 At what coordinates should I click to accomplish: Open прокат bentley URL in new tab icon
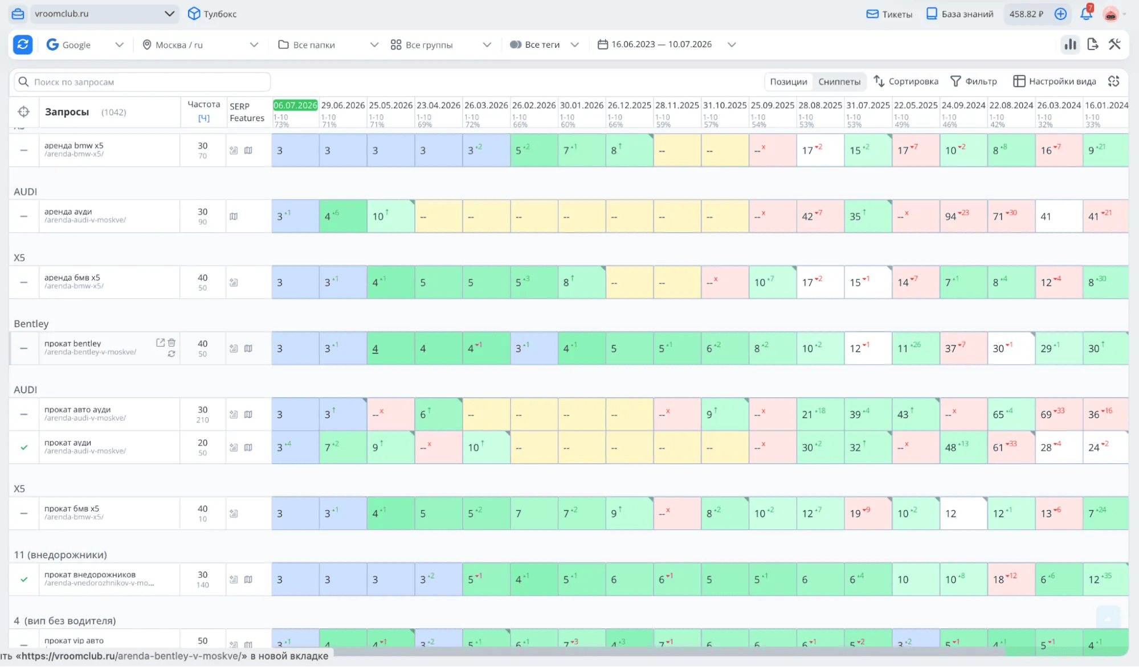pos(160,343)
